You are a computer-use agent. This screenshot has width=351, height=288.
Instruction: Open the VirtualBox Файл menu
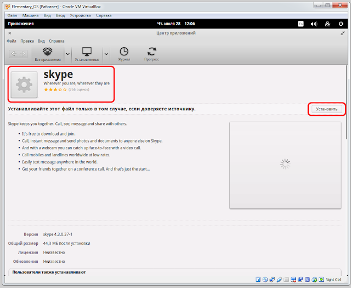(12, 15)
